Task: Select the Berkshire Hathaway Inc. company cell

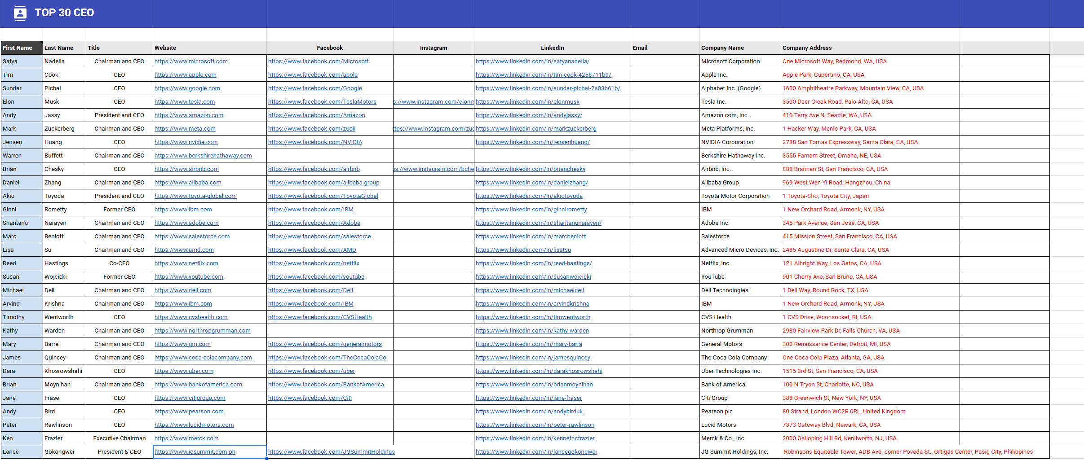Action: [740, 156]
